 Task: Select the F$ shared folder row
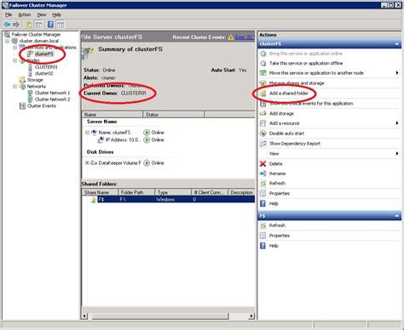168,200
